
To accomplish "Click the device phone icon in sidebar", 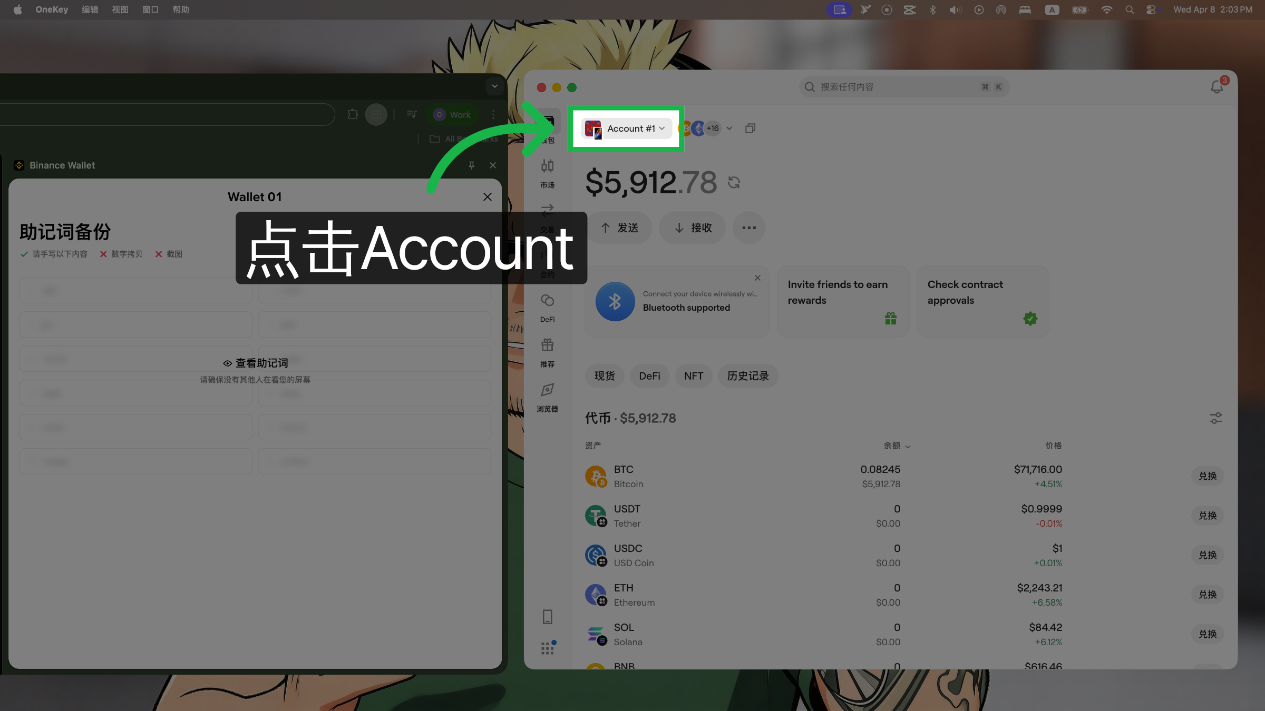I will coord(547,617).
